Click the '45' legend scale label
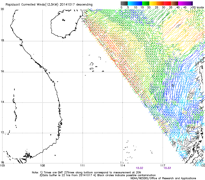The image size is (205, 180). point(185,7)
